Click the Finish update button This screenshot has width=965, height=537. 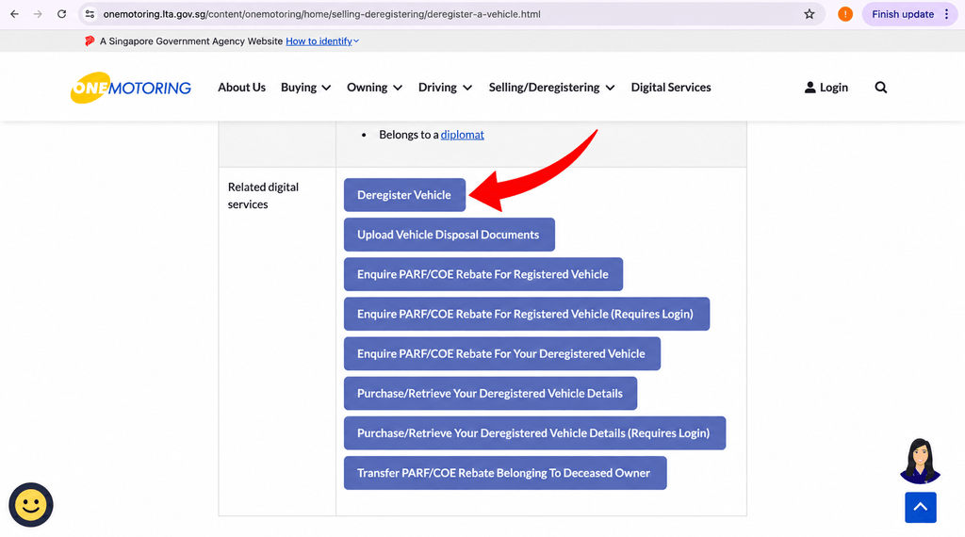902,14
